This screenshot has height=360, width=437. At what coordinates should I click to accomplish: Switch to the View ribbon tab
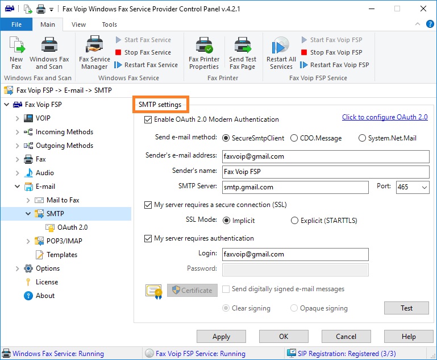point(78,24)
